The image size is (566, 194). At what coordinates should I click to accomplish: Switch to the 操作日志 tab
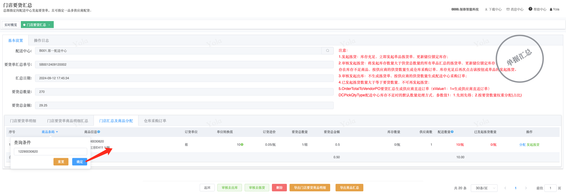coord(41,41)
